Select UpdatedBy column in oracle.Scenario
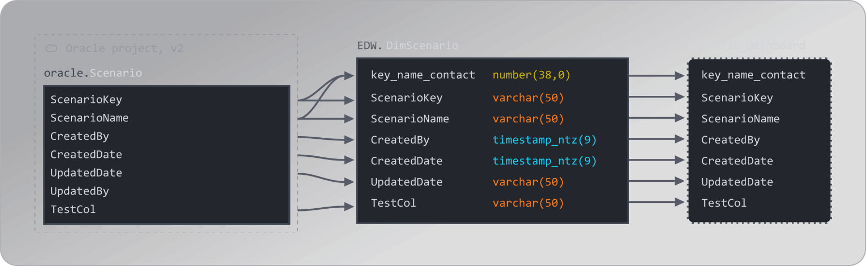This screenshot has height=266, width=866. [79, 191]
